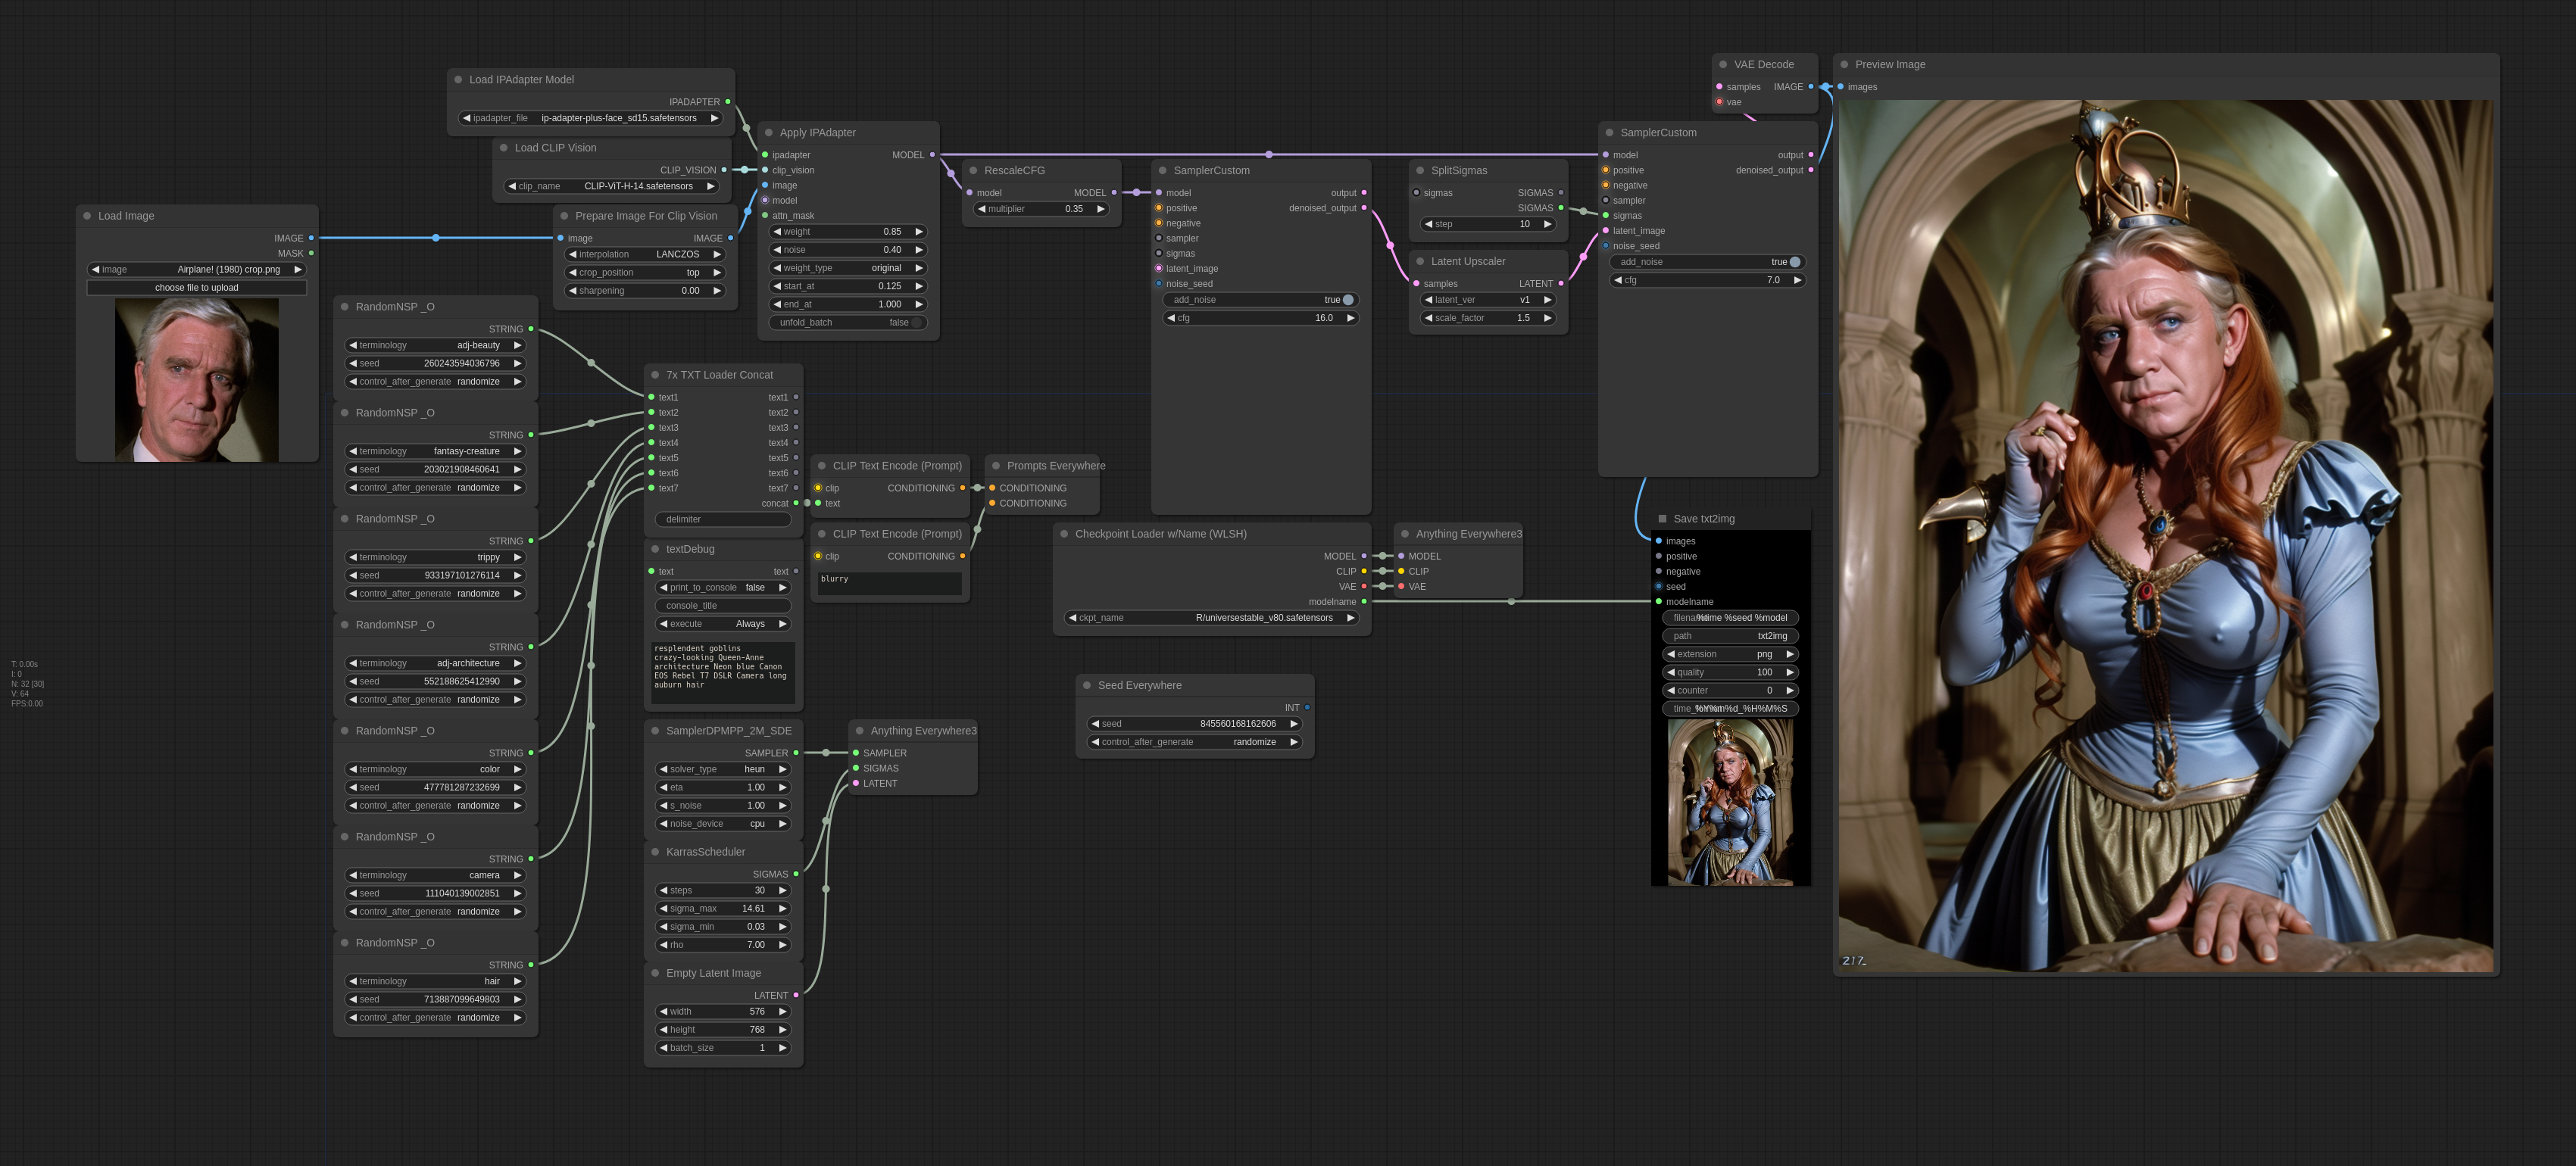Open the execute Always dropdown in textDebug
The height and width of the screenshot is (1166, 2576).
coord(723,624)
